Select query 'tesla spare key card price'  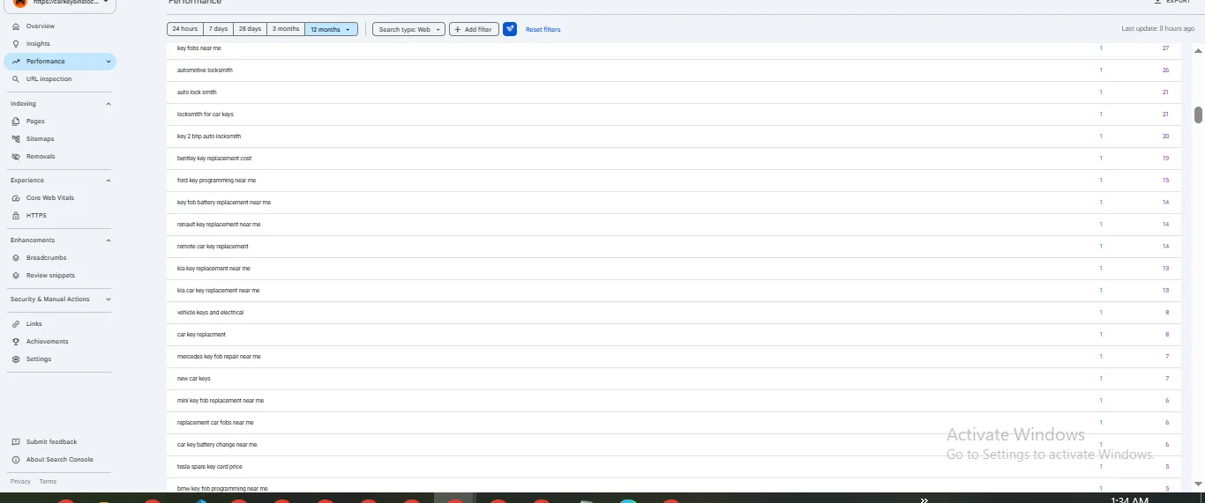pyautogui.click(x=209, y=467)
